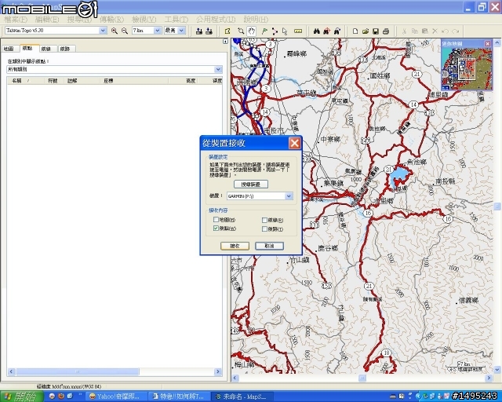Sort list by 高度 column header
The image size is (502, 402).
coord(184,81)
